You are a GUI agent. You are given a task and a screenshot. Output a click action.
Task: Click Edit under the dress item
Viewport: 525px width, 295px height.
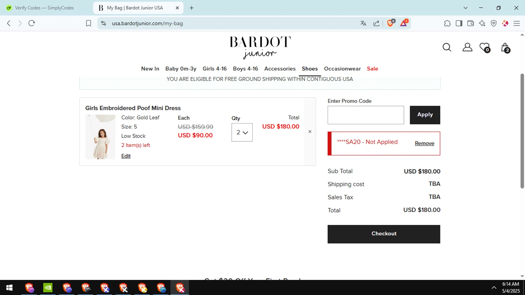126,156
